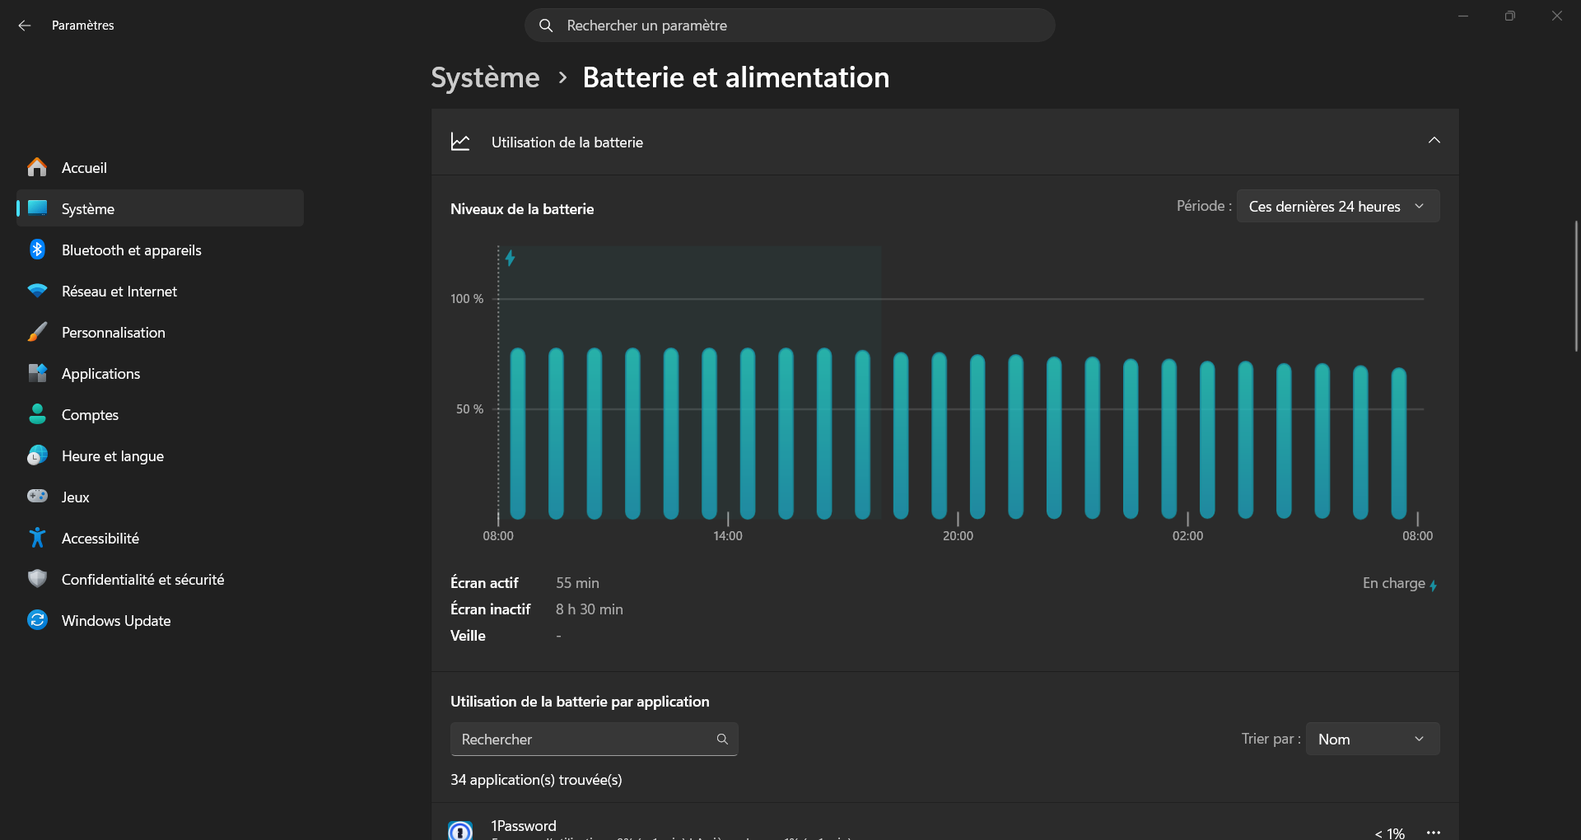Click the Comptes person icon

tap(37, 414)
